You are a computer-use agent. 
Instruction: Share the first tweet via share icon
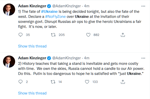click(123, 35)
